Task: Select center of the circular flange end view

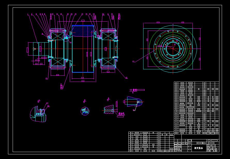Action: 173,49
